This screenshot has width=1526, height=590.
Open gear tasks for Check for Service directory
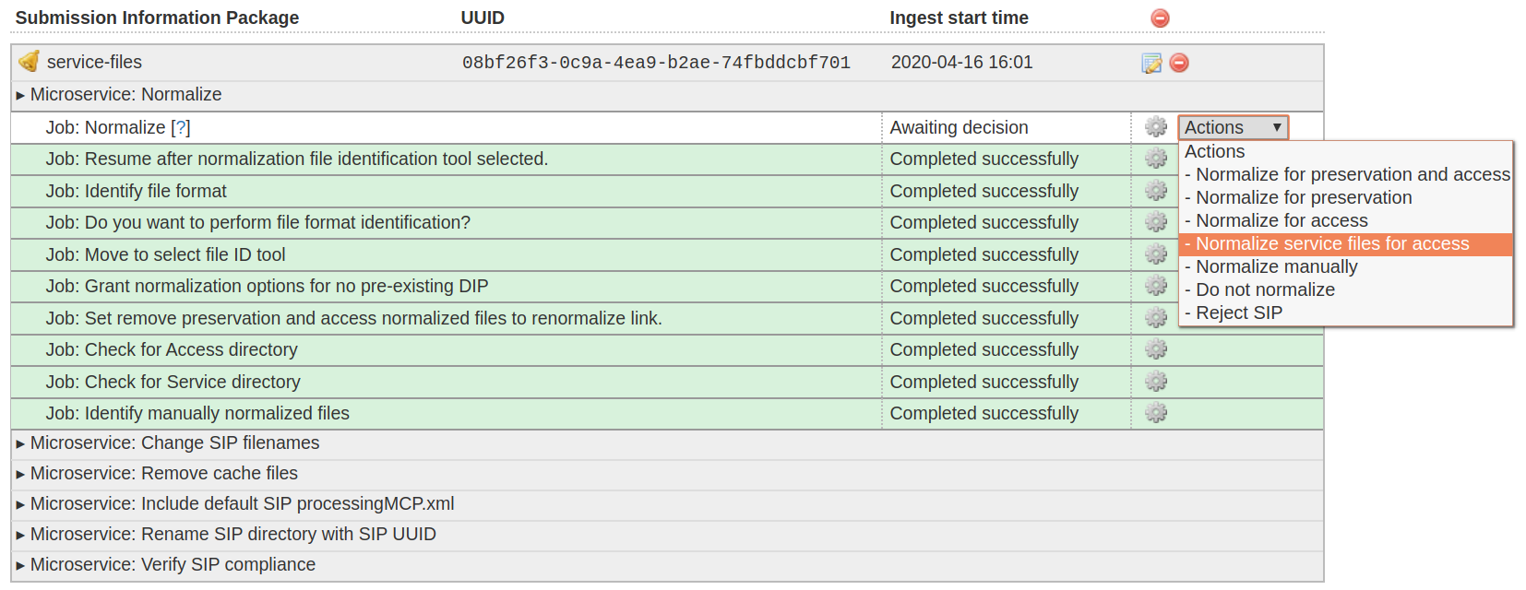coord(1155,381)
